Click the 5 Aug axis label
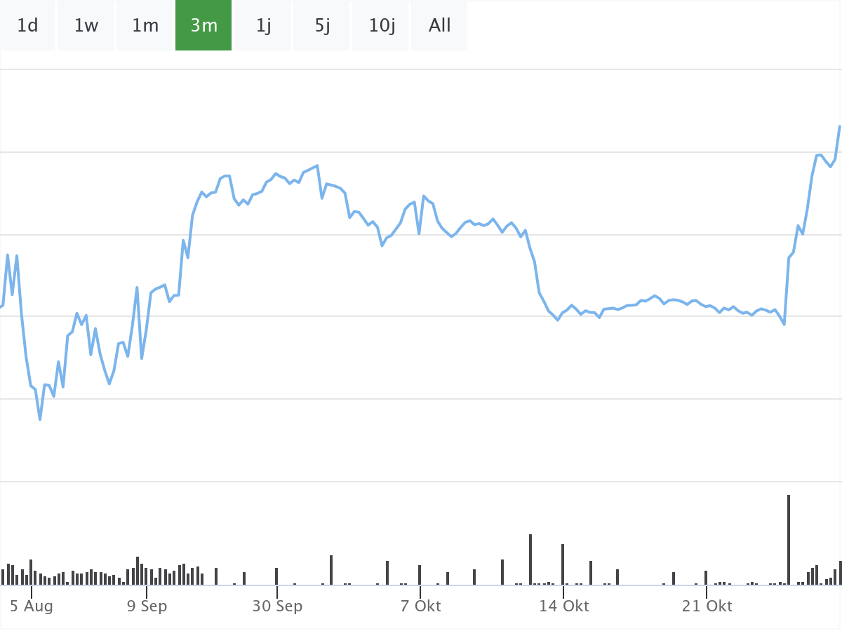 (32, 606)
